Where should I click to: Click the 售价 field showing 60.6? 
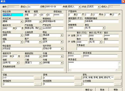82,36
